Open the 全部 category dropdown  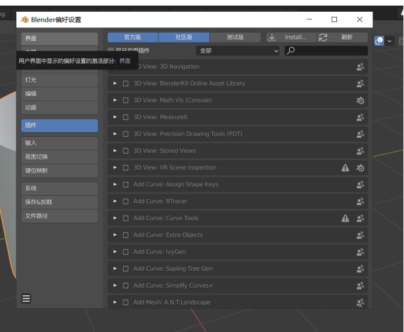tap(237, 51)
